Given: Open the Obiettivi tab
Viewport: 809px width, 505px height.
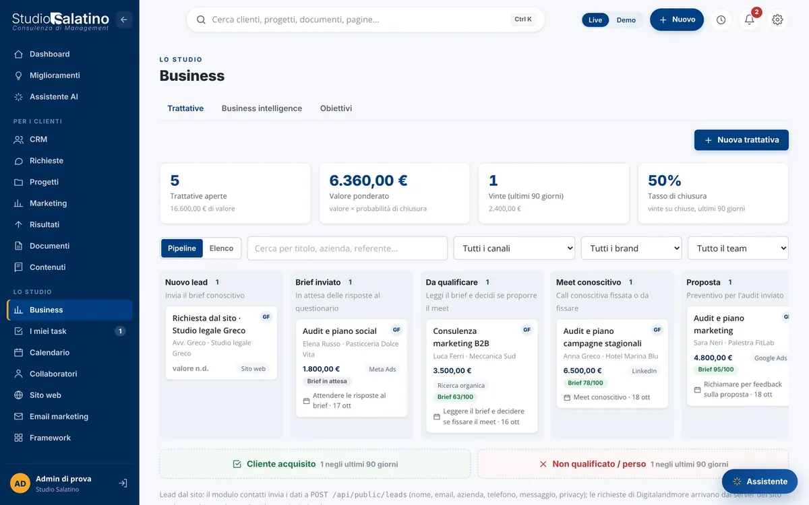Looking at the screenshot, I should [336, 108].
